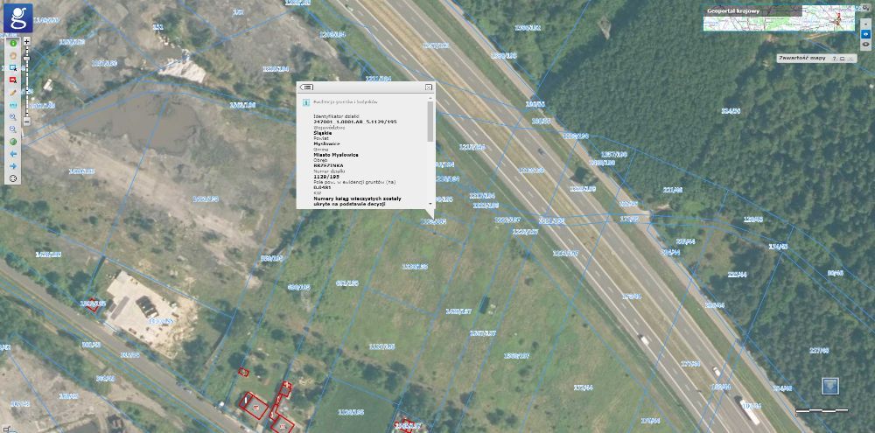This screenshot has width=875, height=433.
Task: Toggle the gray eye visibility button
Action: tap(865, 44)
